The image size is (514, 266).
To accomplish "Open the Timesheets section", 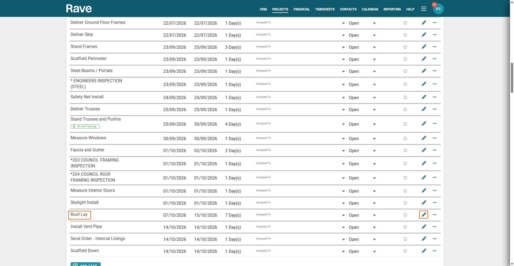I will 325,9.
